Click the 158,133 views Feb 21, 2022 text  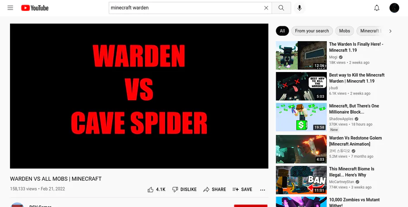[x=38, y=189]
